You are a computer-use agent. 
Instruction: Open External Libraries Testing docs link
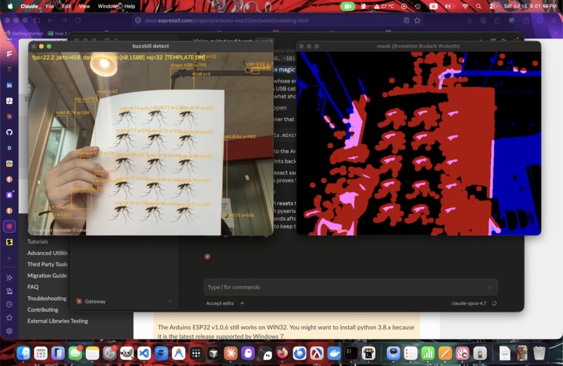tap(58, 321)
